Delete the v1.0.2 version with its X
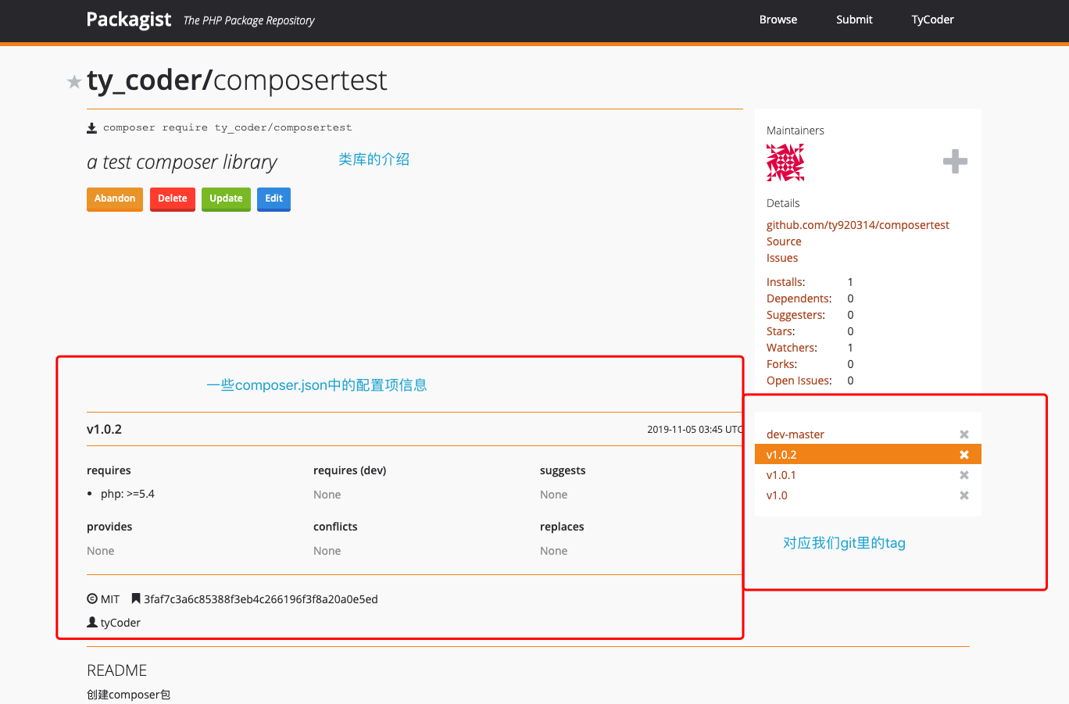Viewport: 1069px width, 704px height. (x=964, y=455)
